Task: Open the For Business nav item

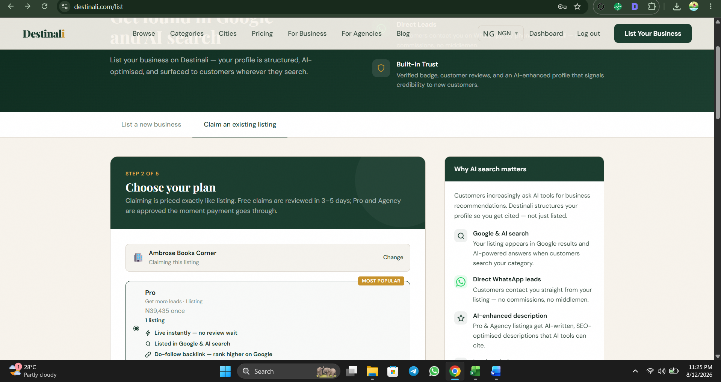Action: (x=307, y=33)
